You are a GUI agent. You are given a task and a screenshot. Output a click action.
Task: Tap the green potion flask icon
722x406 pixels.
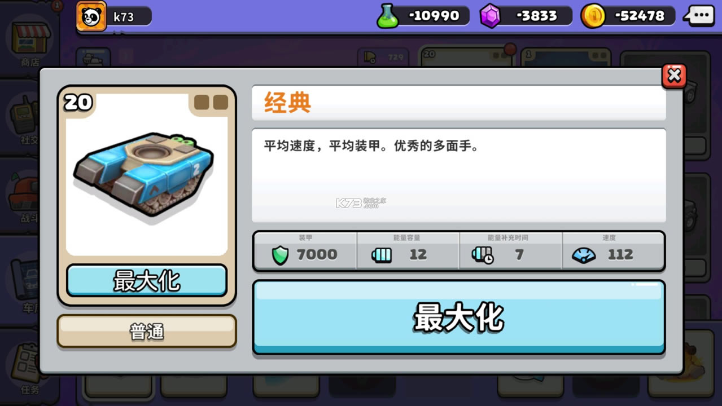tap(387, 16)
